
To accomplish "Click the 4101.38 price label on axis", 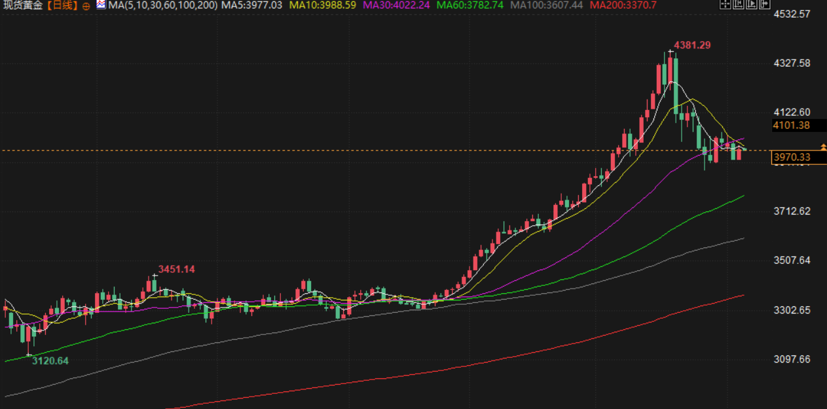I will (x=791, y=126).
